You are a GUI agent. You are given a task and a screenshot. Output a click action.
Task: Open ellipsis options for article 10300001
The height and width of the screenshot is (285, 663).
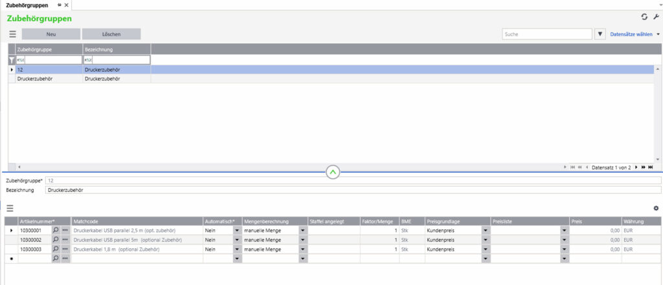[x=65, y=231]
